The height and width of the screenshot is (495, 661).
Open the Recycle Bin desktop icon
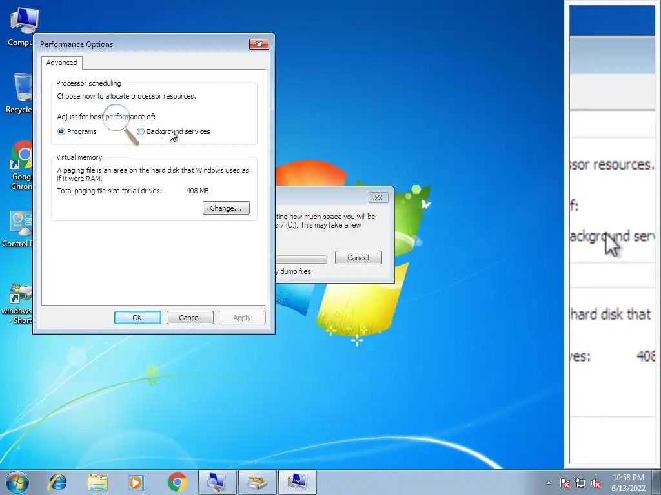(19, 93)
